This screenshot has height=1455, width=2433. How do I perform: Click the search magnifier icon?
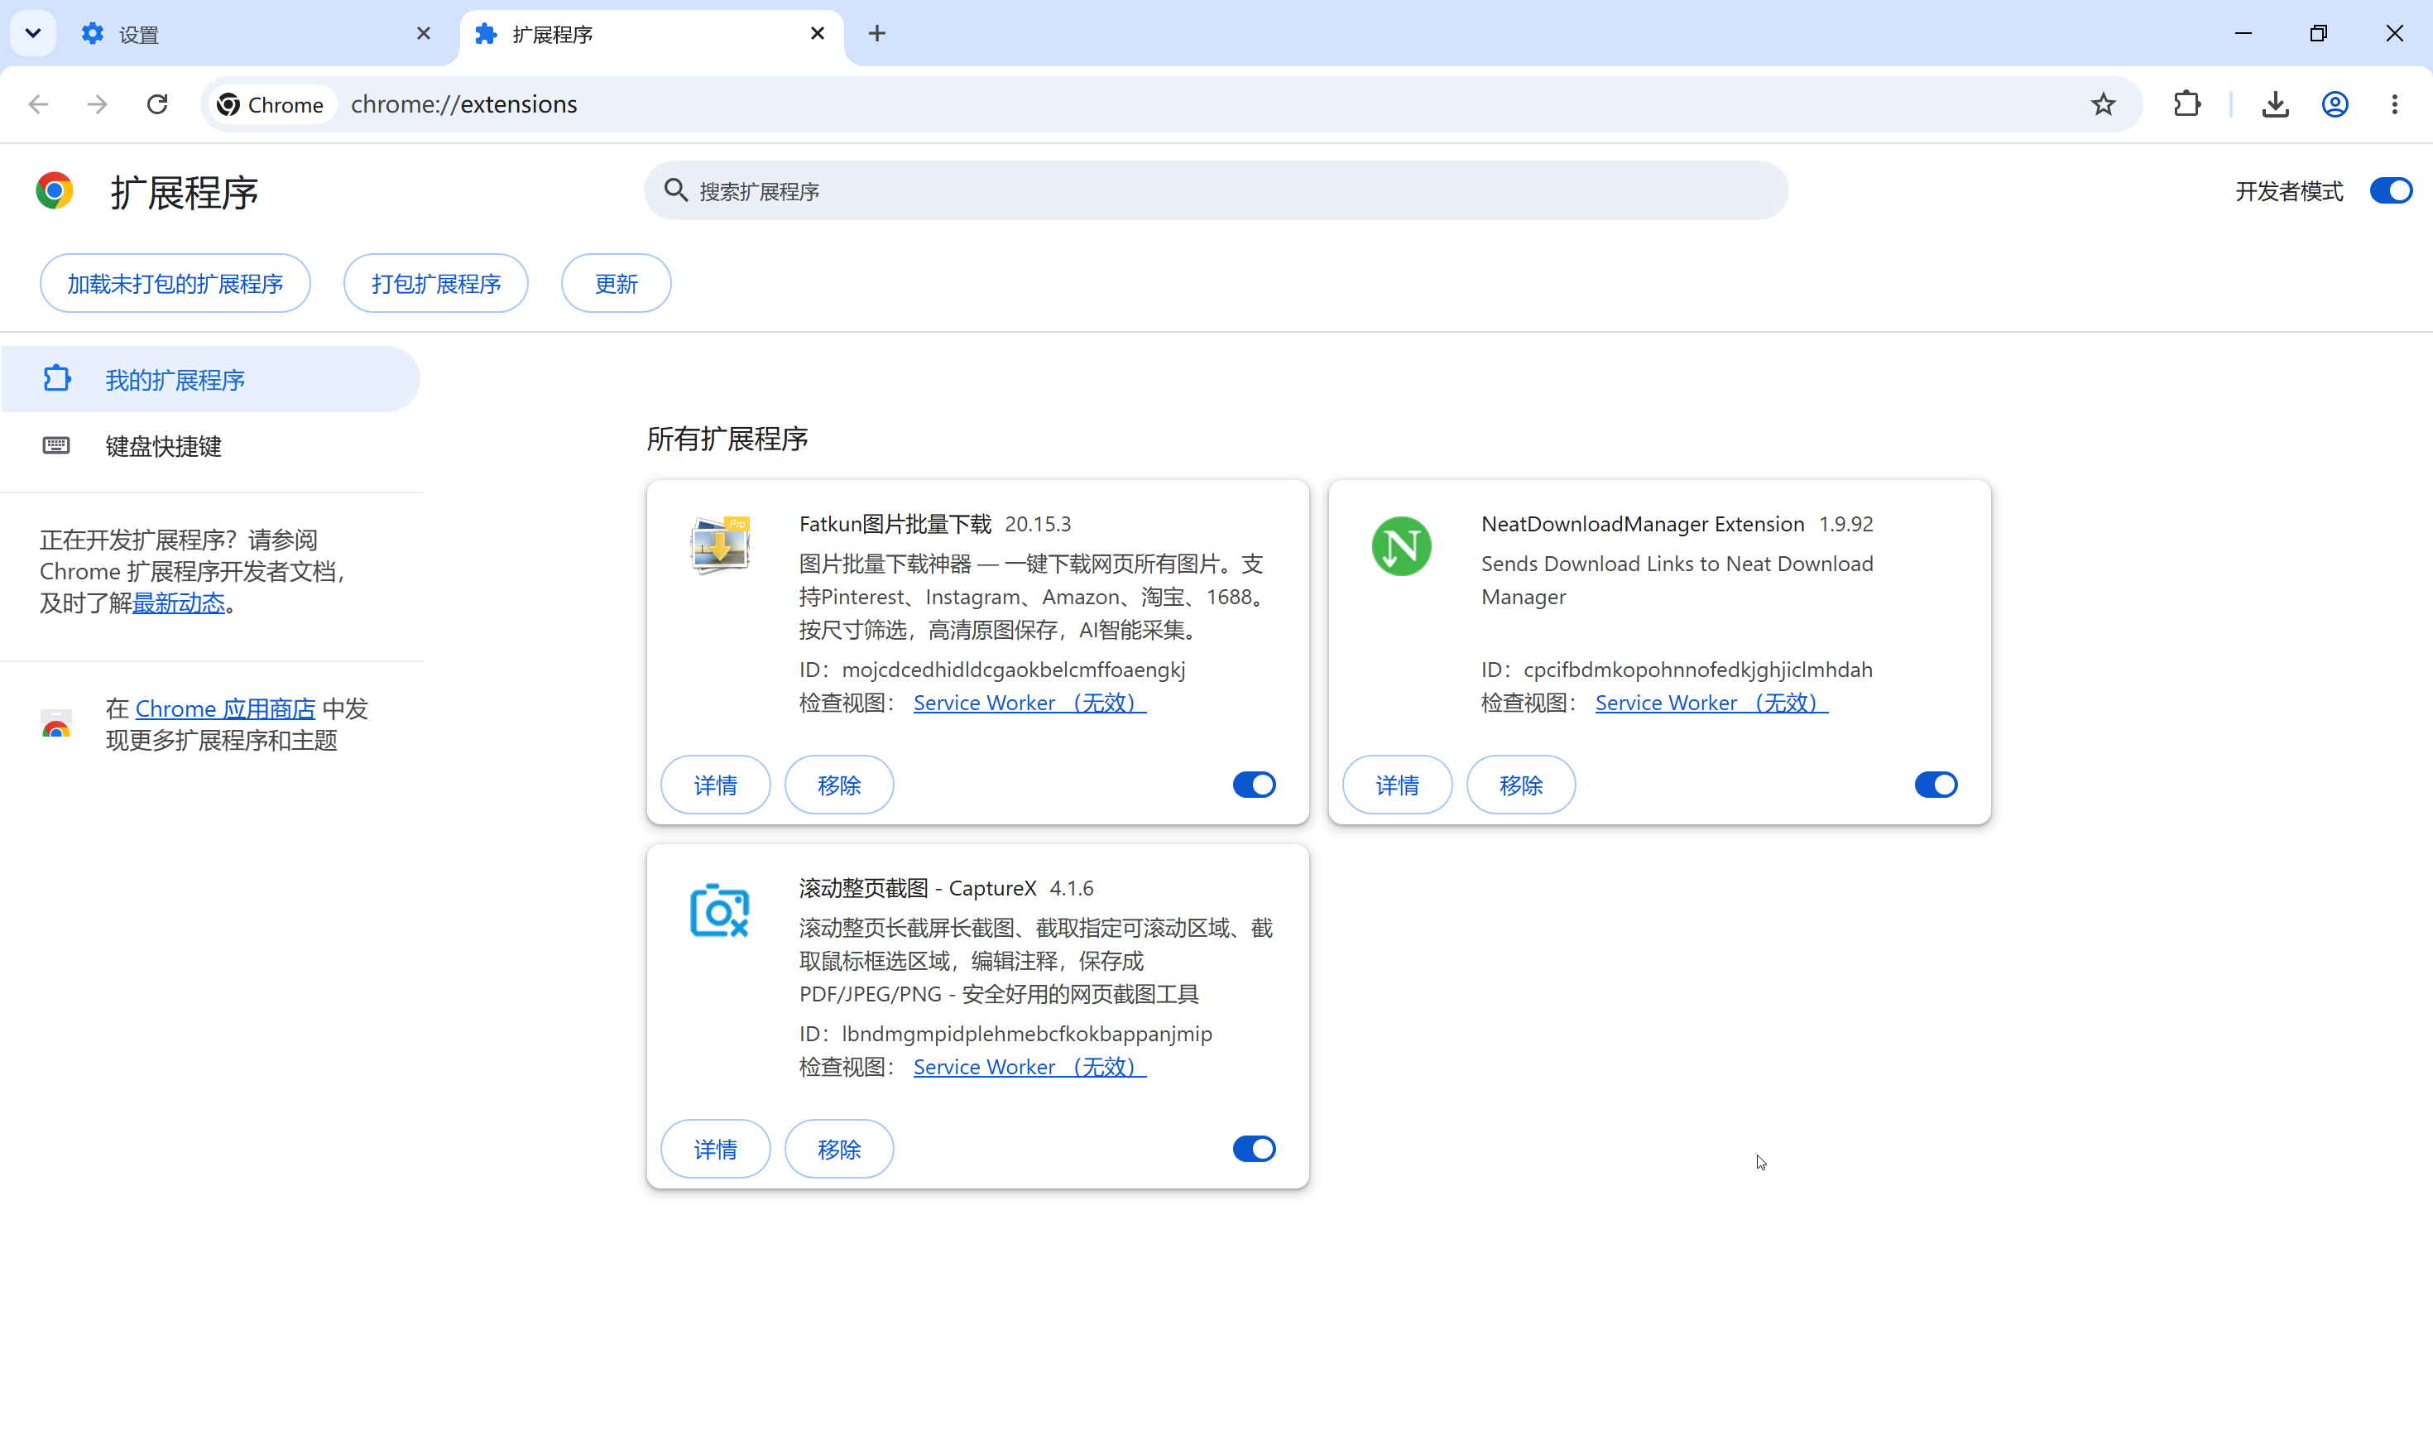(675, 190)
